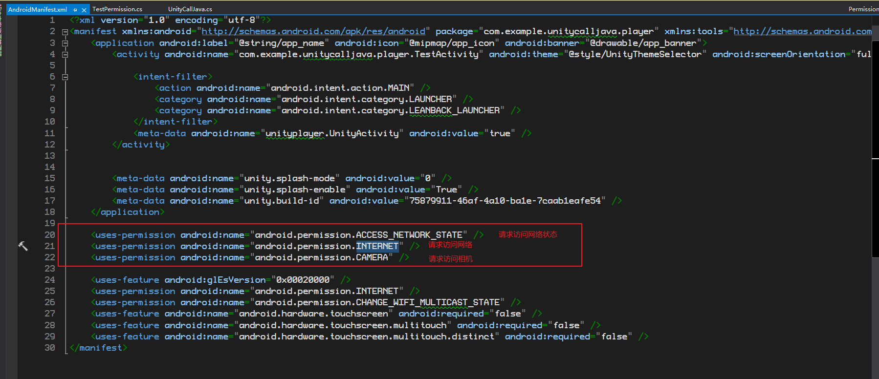
Task: Open the UnityCallJava.cs tab
Action: point(190,9)
